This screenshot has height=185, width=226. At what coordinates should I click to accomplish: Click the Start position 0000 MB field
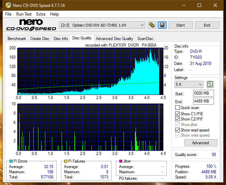coord(203,93)
